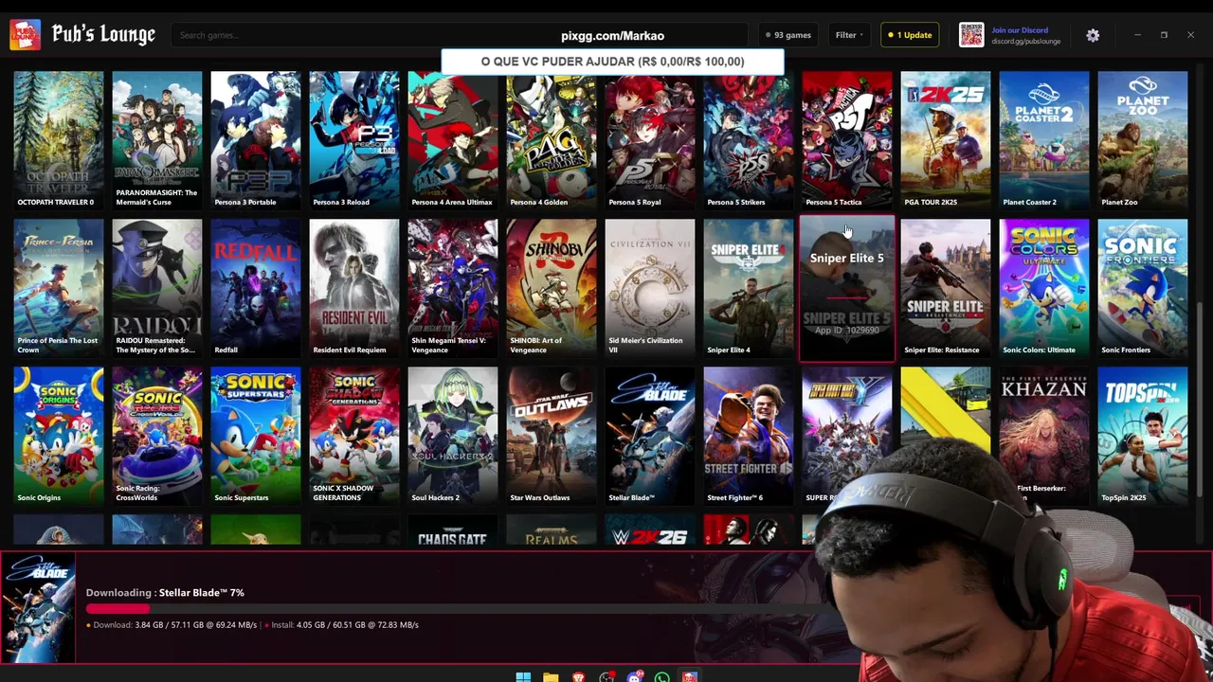Open the Filter dropdown
1213x682 pixels.
coord(849,35)
